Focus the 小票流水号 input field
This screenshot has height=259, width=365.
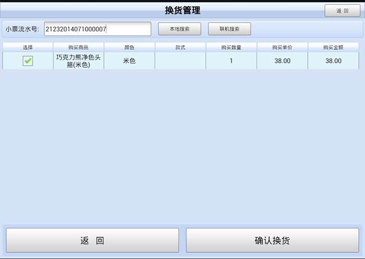click(97, 29)
